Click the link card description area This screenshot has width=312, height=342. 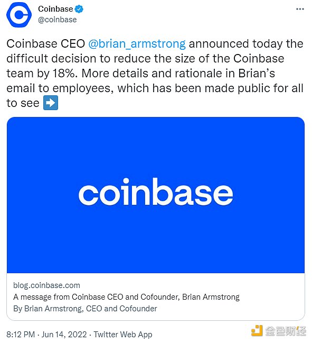pyautogui.click(x=156, y=297)
